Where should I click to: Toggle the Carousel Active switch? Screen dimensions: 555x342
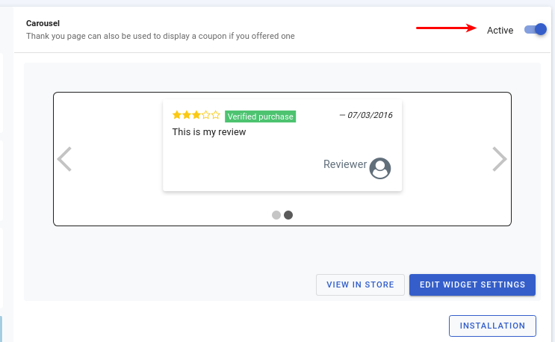(536, 29)
